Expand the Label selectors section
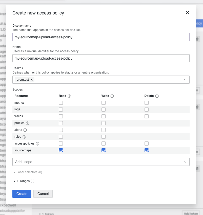 (x=27, y=172)
